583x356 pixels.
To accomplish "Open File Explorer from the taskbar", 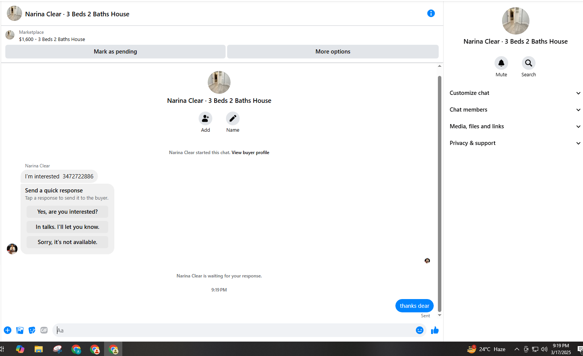I will (39, 349).
